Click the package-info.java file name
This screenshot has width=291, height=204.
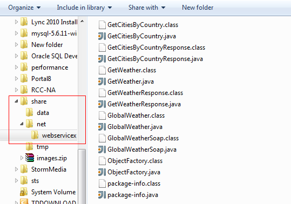[x=133, y=195]
